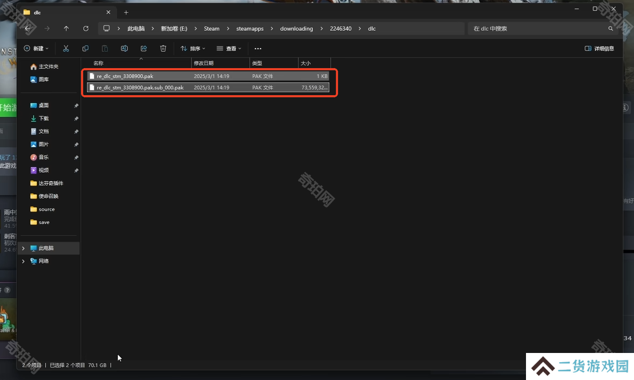634x380 pixels.
Task: Expand chevron after Steam in breadcrumb
Action: click(228, 29)
